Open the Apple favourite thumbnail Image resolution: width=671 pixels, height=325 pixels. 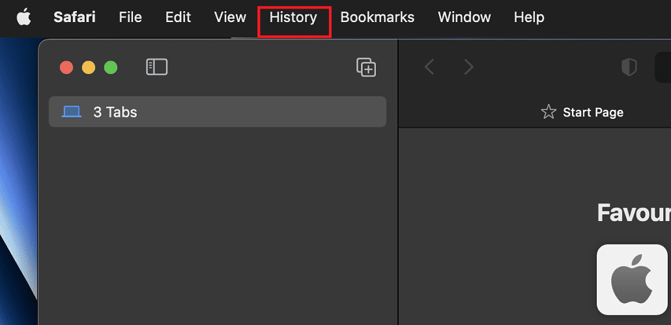(632, 279)
